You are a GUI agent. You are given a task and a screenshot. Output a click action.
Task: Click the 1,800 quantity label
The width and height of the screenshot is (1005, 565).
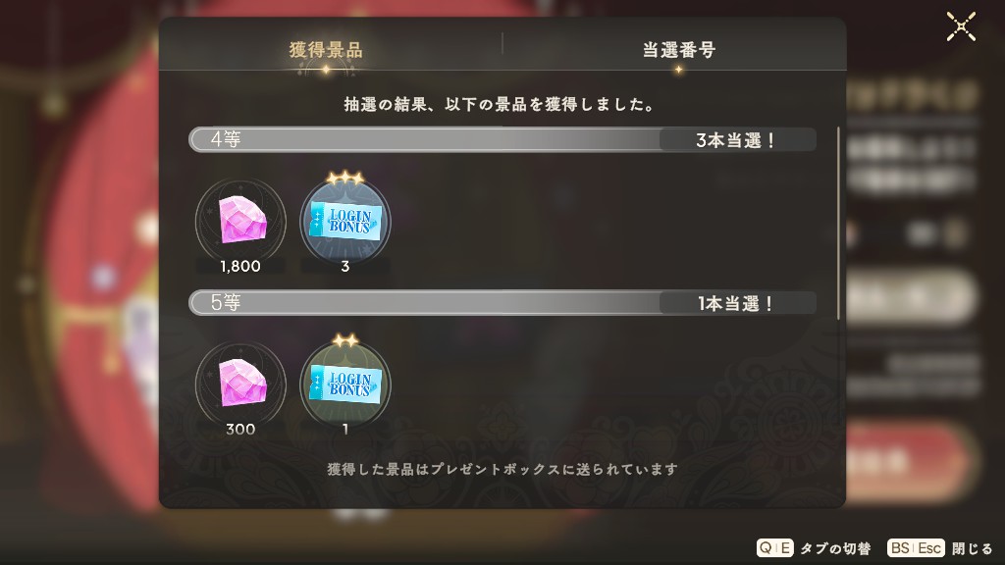(x=240, y=267)
